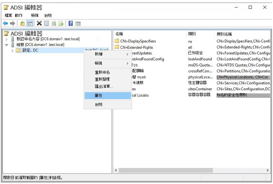273x184 pixels.
Task: Choose 說明 from context menu
Action: point(108,104)
